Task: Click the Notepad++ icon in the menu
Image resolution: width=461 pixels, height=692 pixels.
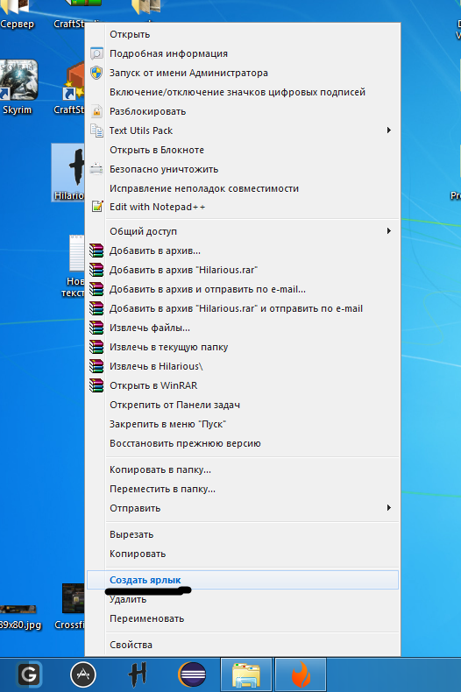Action: click(96, 206)
